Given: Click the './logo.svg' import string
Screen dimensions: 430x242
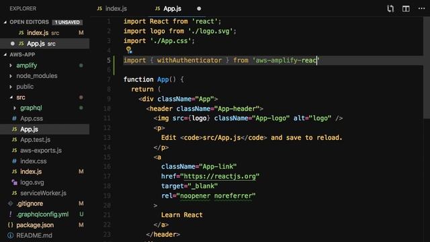Looking at the screenshot, I should (210, 31).
